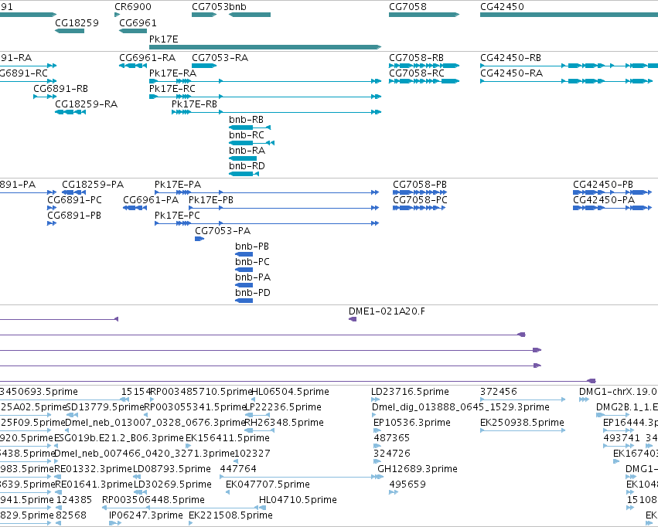
Task: Click the CG18259-PA protein label
Action: [93, 185]
